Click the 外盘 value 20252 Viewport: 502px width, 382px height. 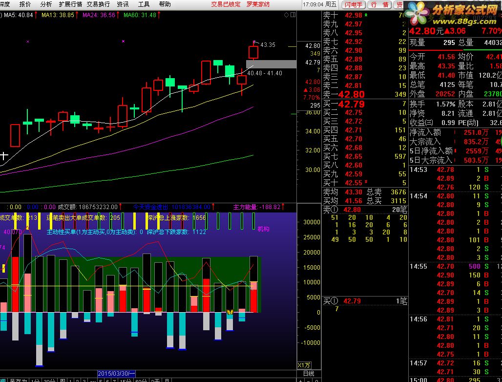pyautogui.click(x=445, y=94)
